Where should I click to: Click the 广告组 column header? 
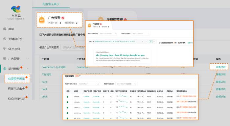coord(45,59)
